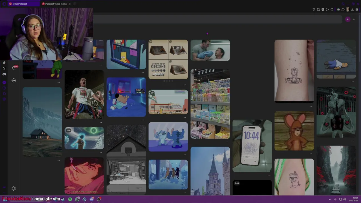
Task: Open the anime smoking guy pin
Action: [84, 176]
